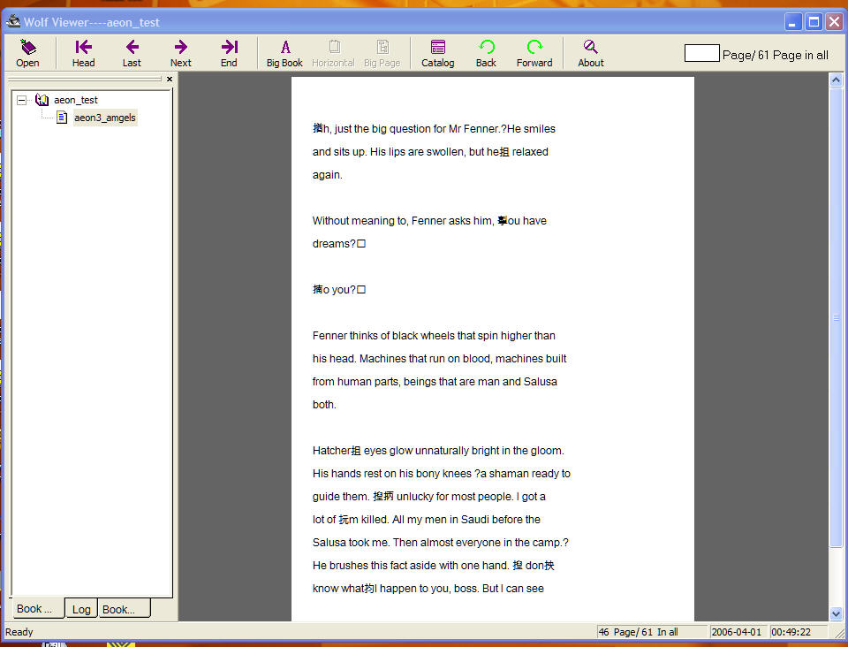Navigate Back in history
This screenshot has width=848, height=647.
point(486,53)
